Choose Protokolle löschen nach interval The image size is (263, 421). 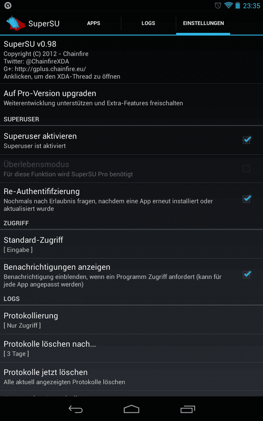click(x=132, y=348)
